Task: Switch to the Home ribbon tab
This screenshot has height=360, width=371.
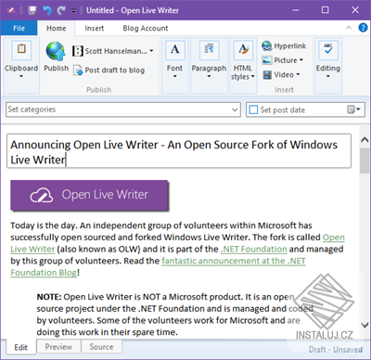Action: (57, 28)
